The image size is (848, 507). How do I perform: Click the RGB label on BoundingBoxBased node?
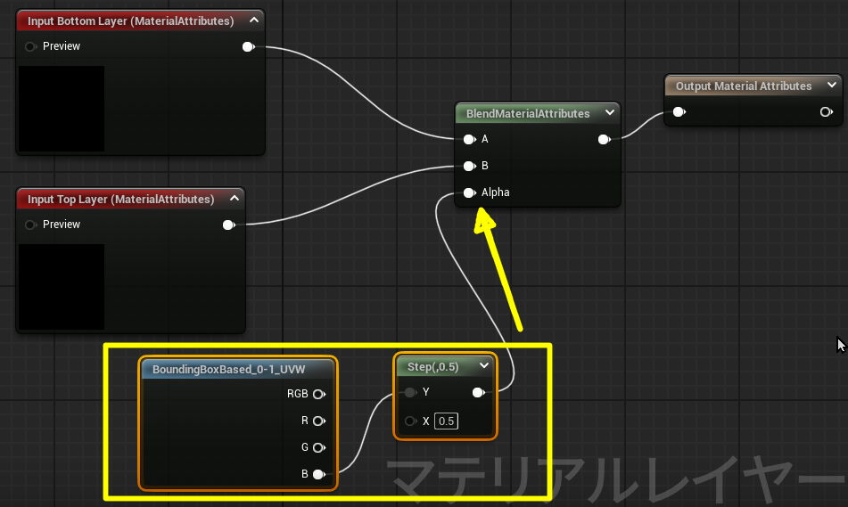(298, 394)
